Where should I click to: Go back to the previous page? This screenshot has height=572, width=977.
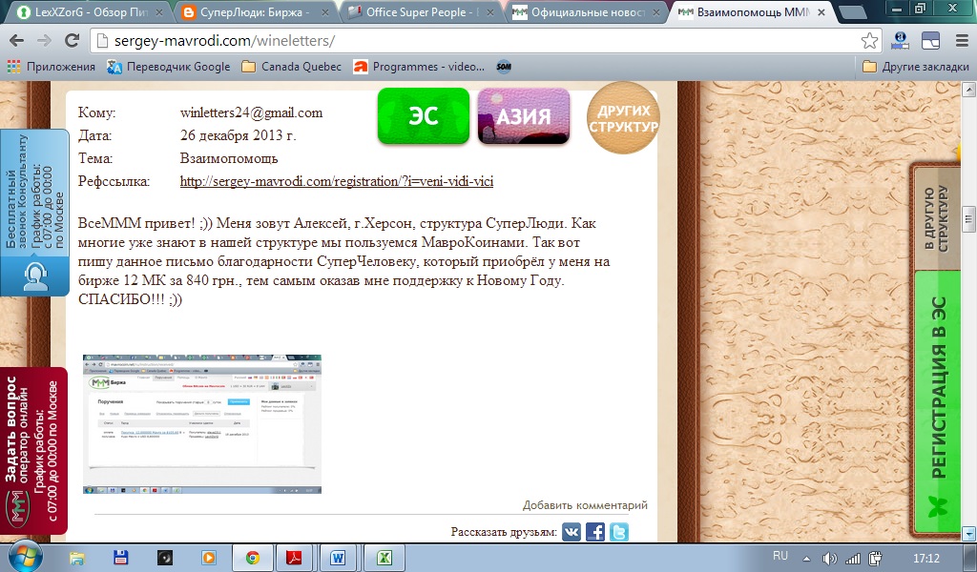point(17,41)
